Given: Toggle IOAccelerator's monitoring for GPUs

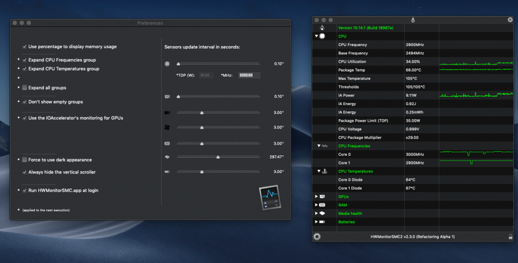Looking at the screenshot, I should 24,118.
